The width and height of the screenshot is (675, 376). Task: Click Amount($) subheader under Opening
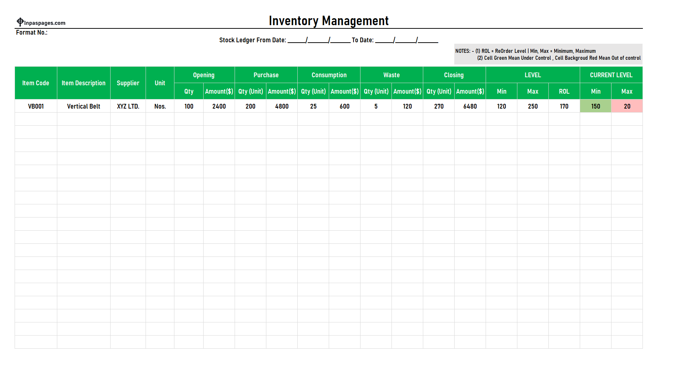coord(219,91)
